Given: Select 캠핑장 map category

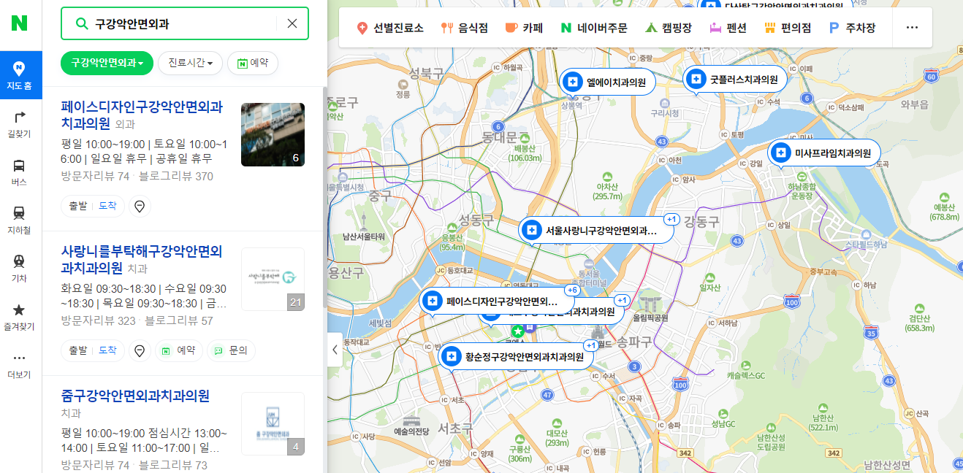Looking at the screenshot, I should pyautogui.click(x=669, y=28).
